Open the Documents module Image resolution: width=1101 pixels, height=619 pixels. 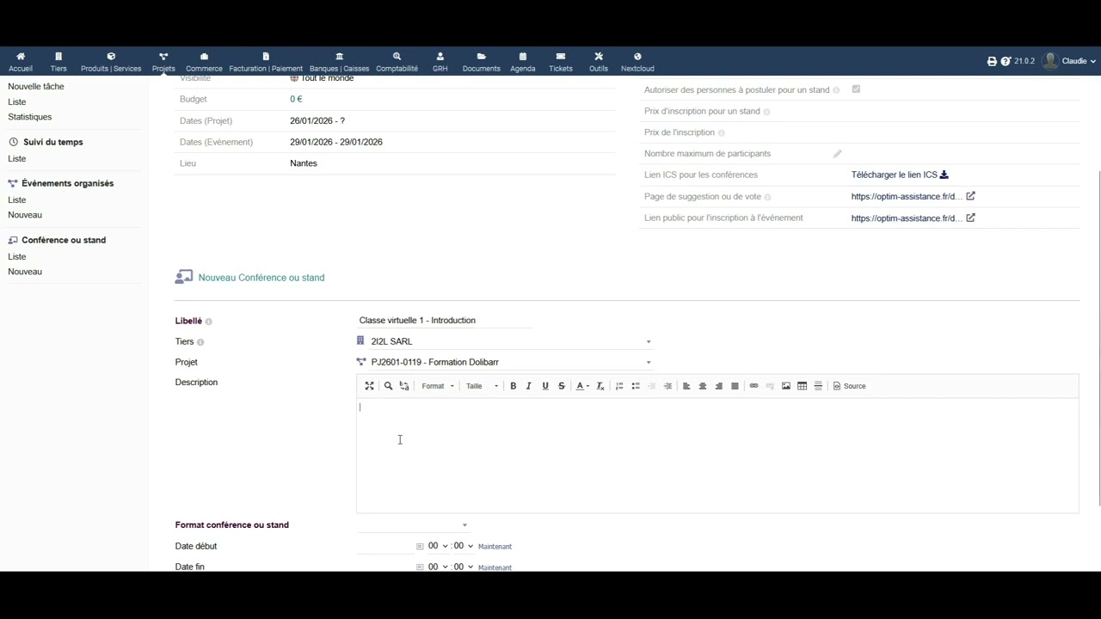click(481, 62)
